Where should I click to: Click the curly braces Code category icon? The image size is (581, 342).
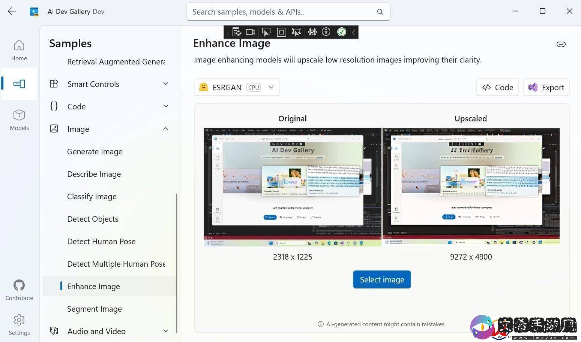click(54, 106)
